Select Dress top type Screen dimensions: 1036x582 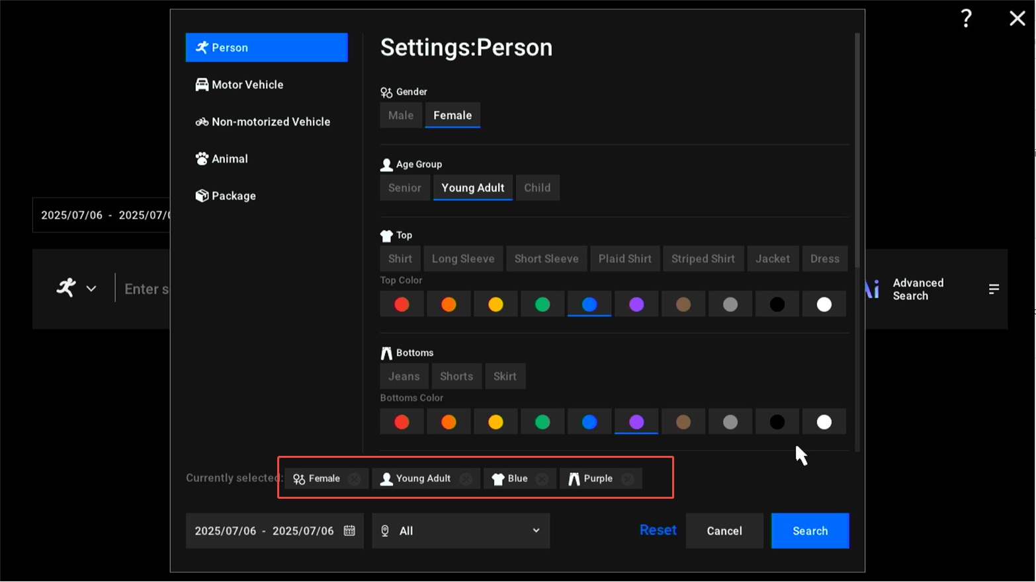[x=825, y=259]
